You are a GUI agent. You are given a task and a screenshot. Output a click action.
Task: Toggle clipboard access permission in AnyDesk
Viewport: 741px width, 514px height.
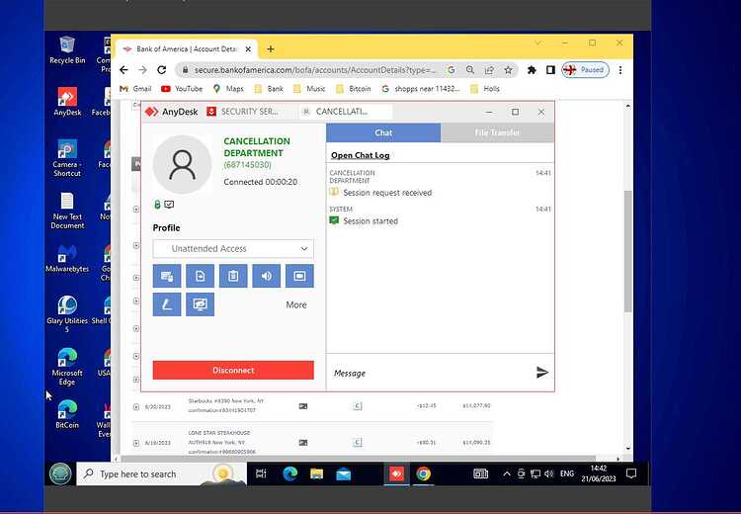[x=233, y=276]
